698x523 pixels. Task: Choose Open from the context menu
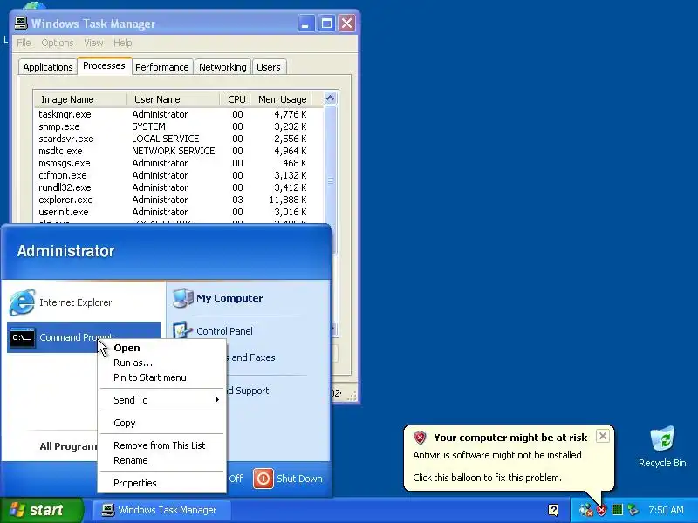tap(162, 348)
